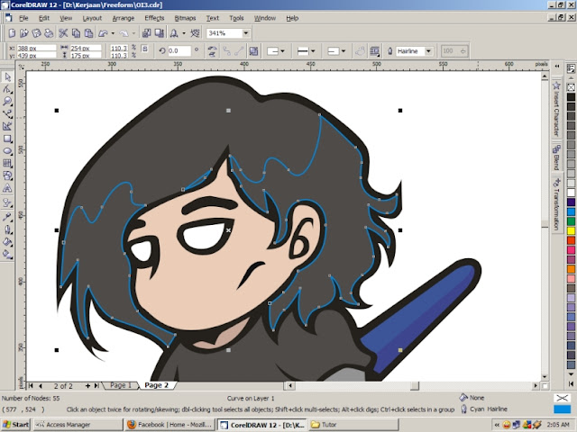
Task: Open the File menu
Action: (23, 18)
